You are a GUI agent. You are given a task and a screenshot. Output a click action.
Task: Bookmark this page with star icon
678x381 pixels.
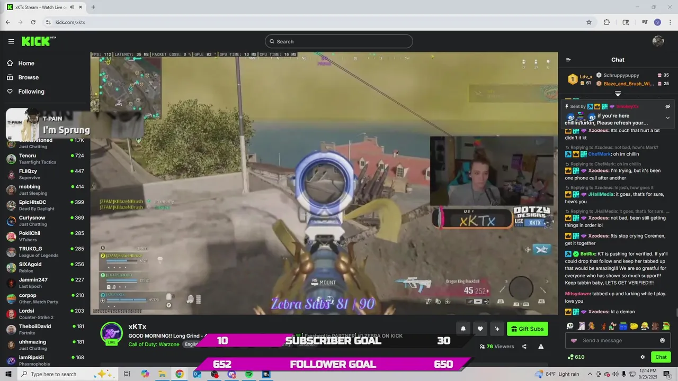coord(588,22)
